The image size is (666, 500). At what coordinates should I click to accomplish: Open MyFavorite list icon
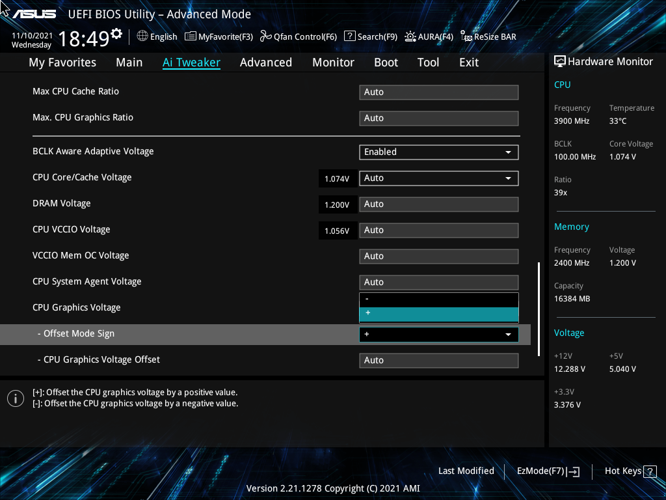(x=191, y=36)
